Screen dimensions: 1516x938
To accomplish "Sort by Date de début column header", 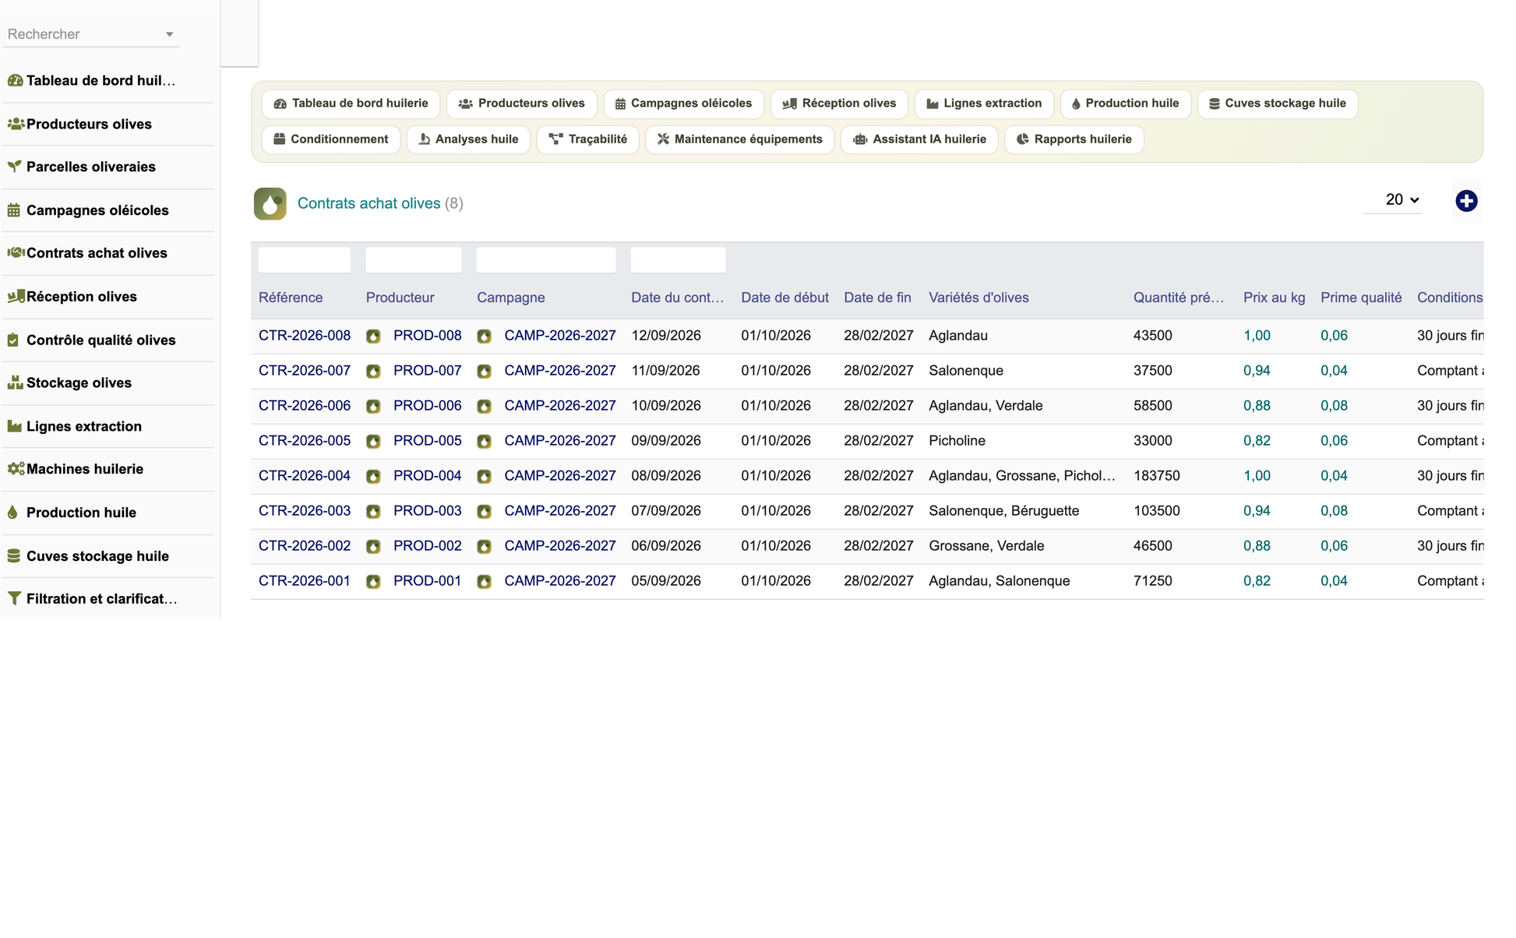I will coord(784,298).
